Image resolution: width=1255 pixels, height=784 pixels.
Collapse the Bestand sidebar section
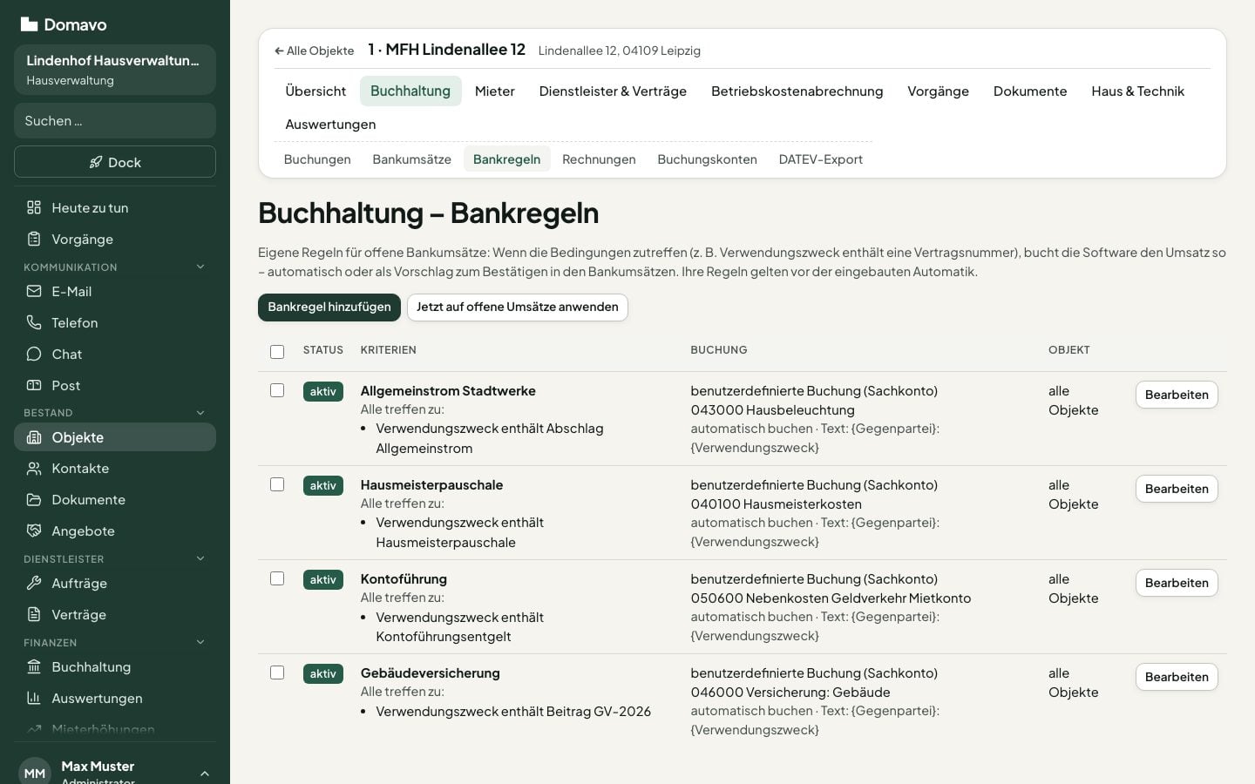[200, 413]
